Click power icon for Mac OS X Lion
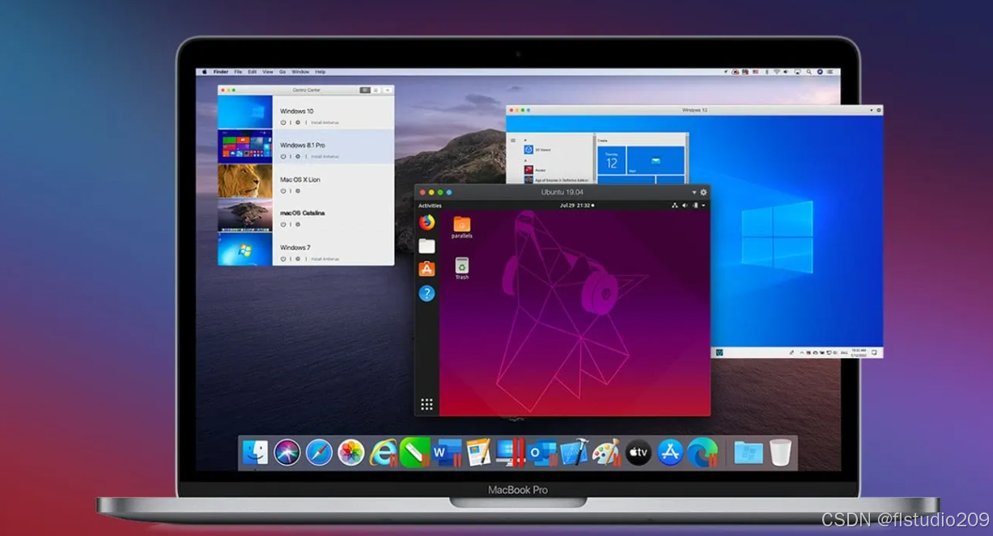The height and width of the screenshot is (536, 993). (x=283, y=191)
